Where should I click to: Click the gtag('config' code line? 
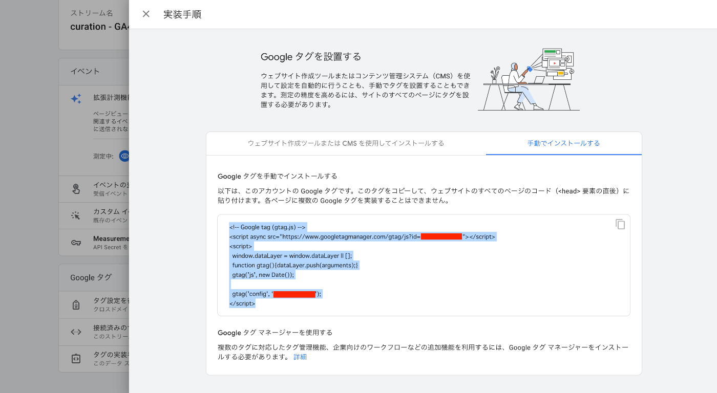[276, 294]
